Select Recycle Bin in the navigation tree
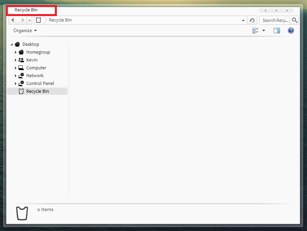 (x=37, y=91)
